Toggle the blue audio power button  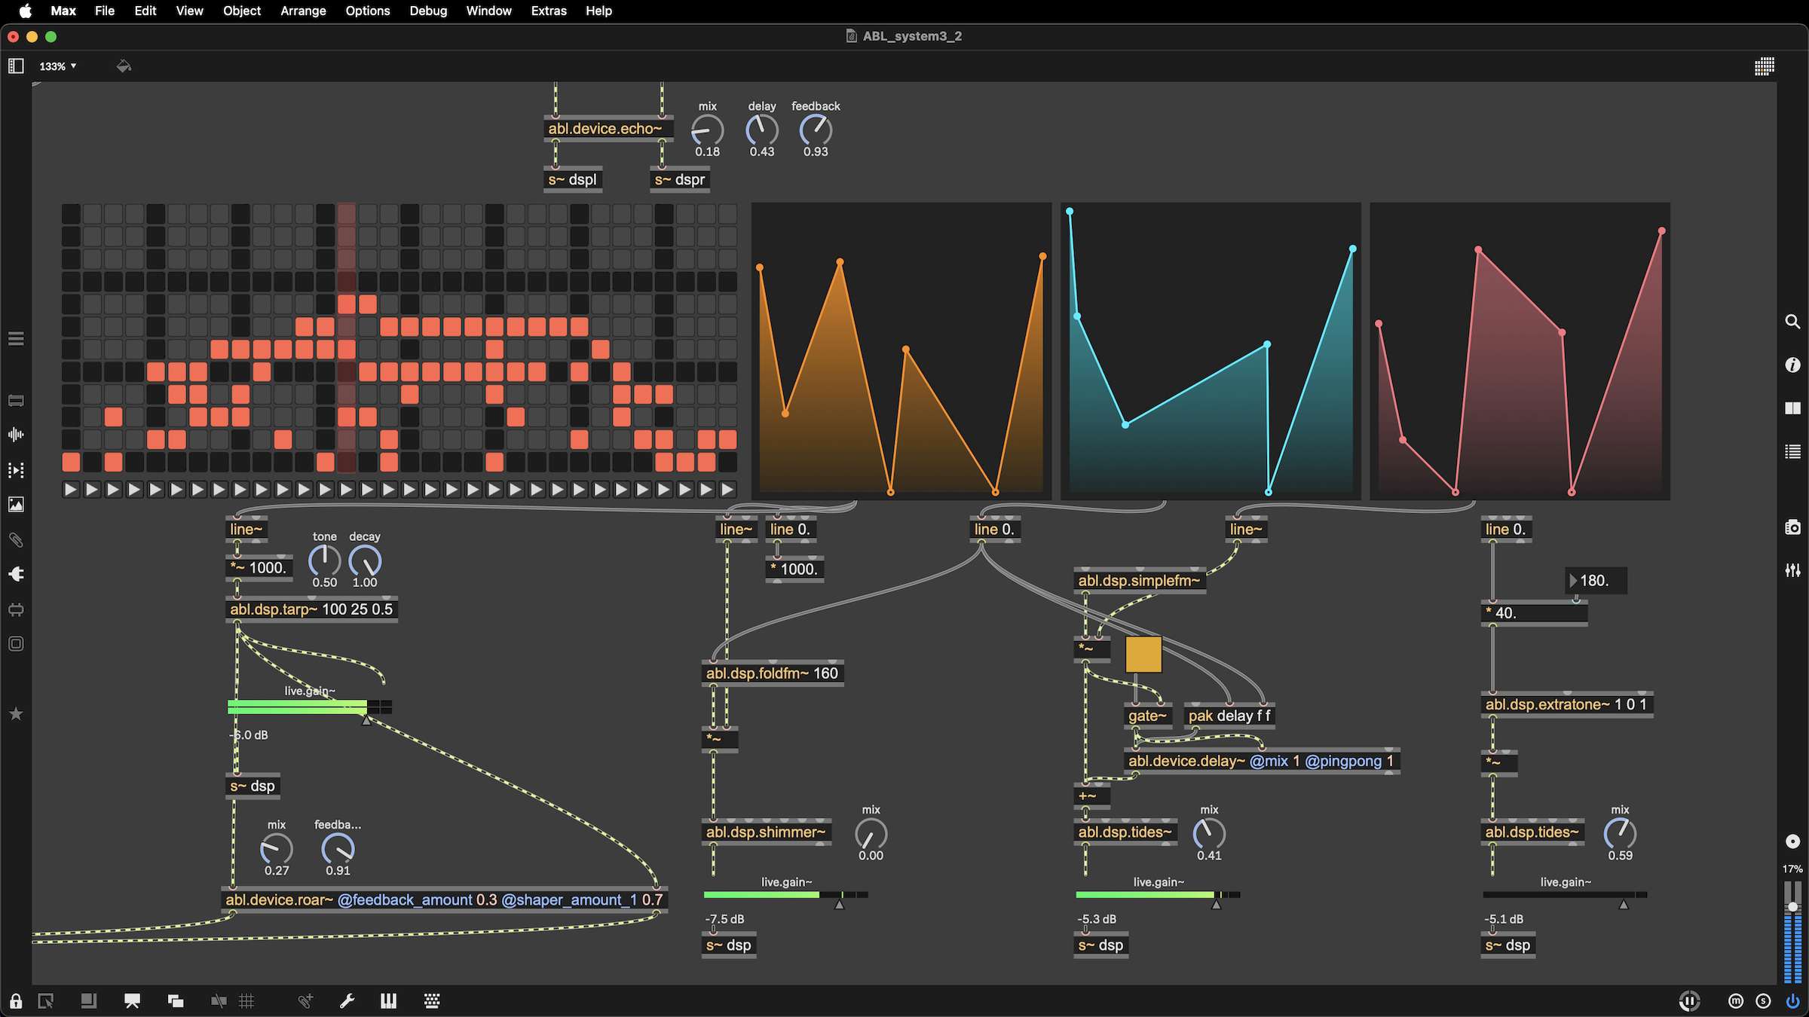[1793, 1001]
